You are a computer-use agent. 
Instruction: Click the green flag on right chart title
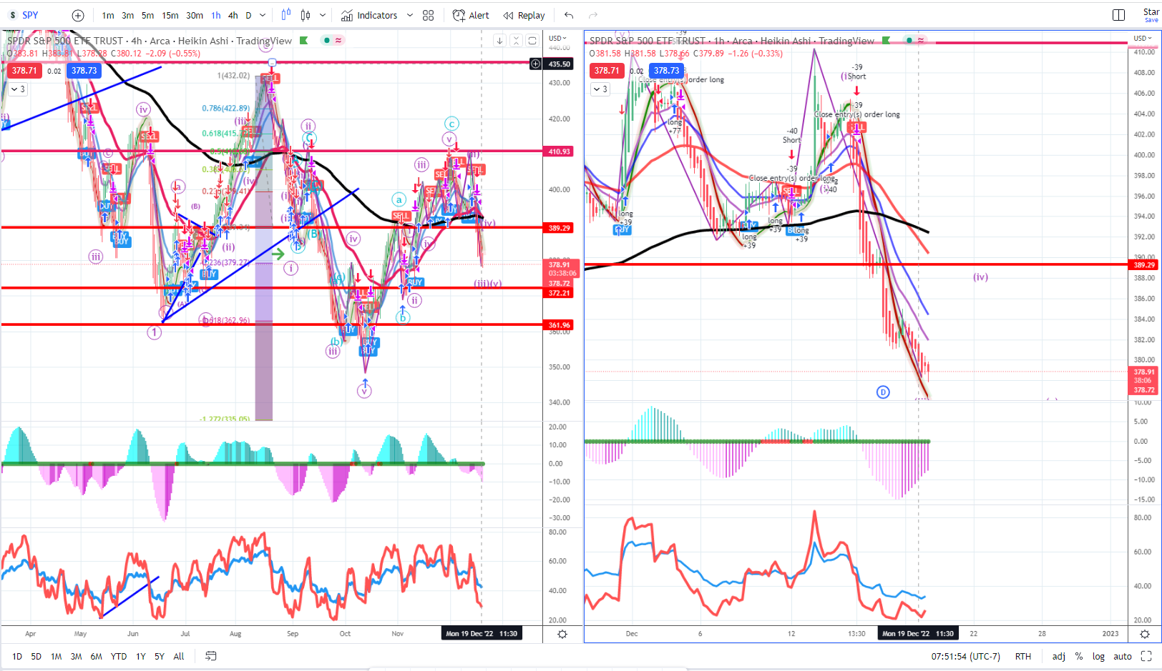887,41
